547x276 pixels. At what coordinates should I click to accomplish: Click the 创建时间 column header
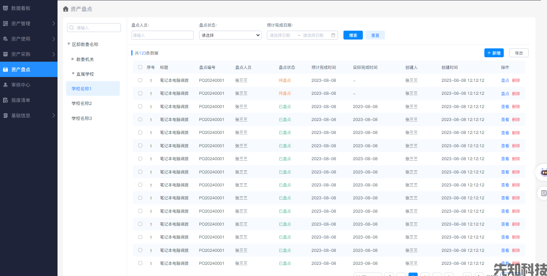click(450, 67)
